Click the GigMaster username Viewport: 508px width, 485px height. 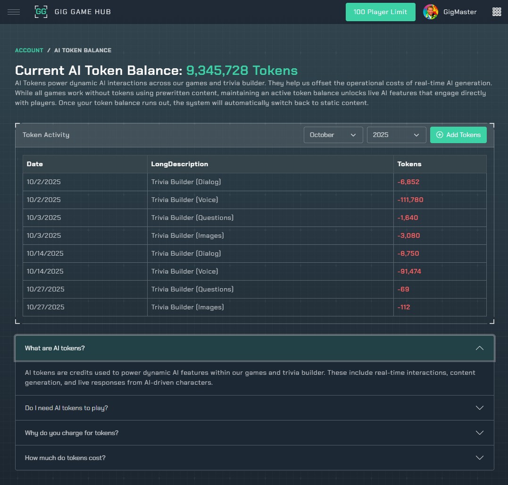[x=460, y=12]
